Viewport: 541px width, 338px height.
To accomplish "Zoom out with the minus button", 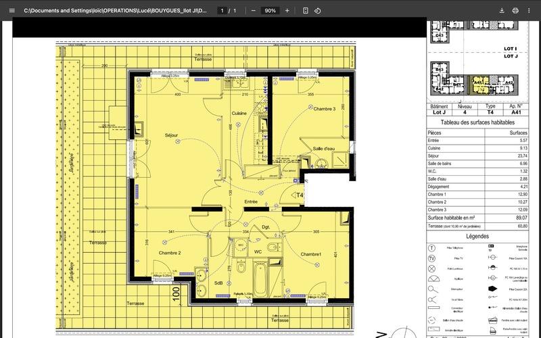I will (254, 11).
